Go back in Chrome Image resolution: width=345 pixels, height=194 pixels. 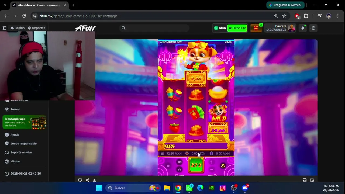6,16
